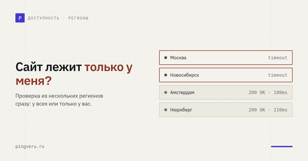The image size is (308, 161).
Task: Click the red status dot beside Новосибирск
Action: tap(166, 75)
